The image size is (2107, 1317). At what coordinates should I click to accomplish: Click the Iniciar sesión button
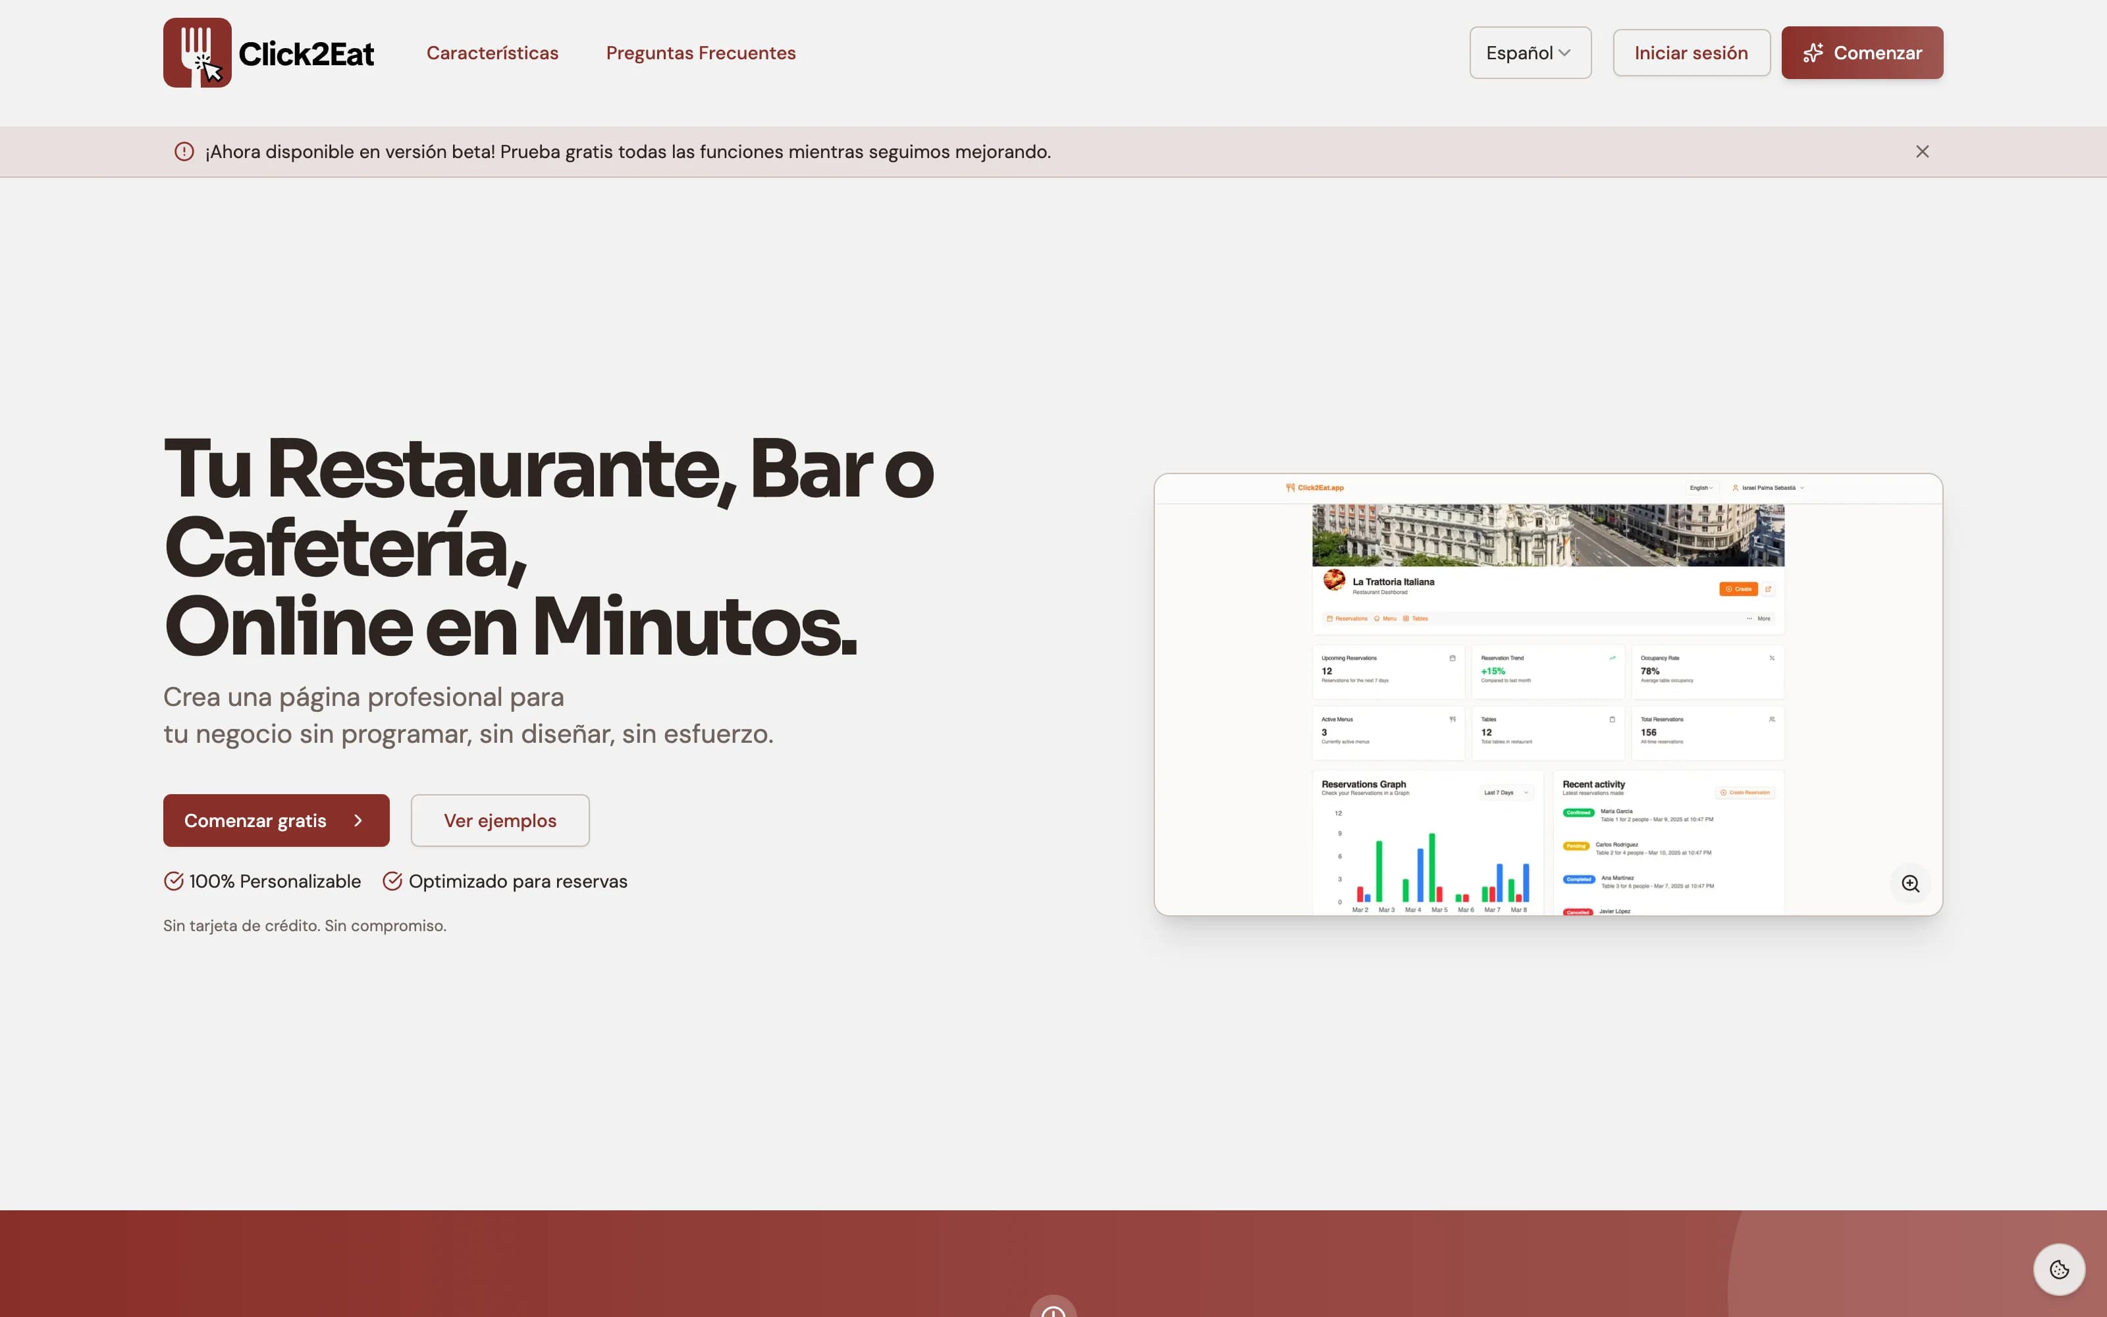(x=1691, y=53)
